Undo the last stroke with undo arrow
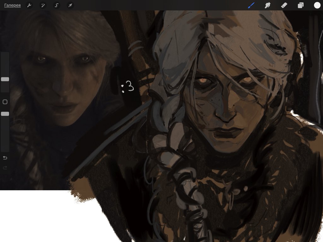This screenshot has height=242, width=323. pos(5,158)
